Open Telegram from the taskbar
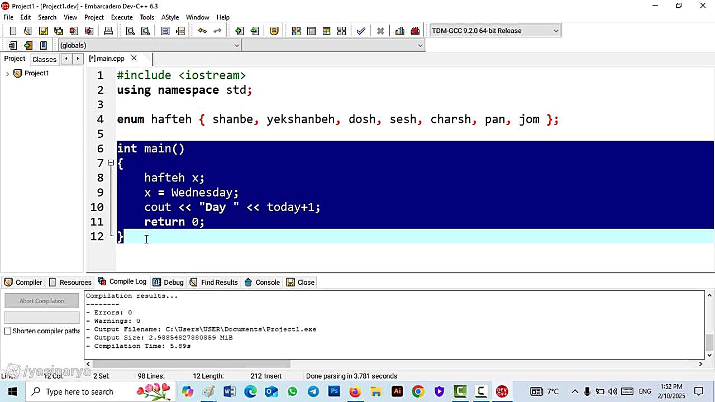The width and height of the screenshot is (715, 402). pyautogui.click(x=313, y=391)
